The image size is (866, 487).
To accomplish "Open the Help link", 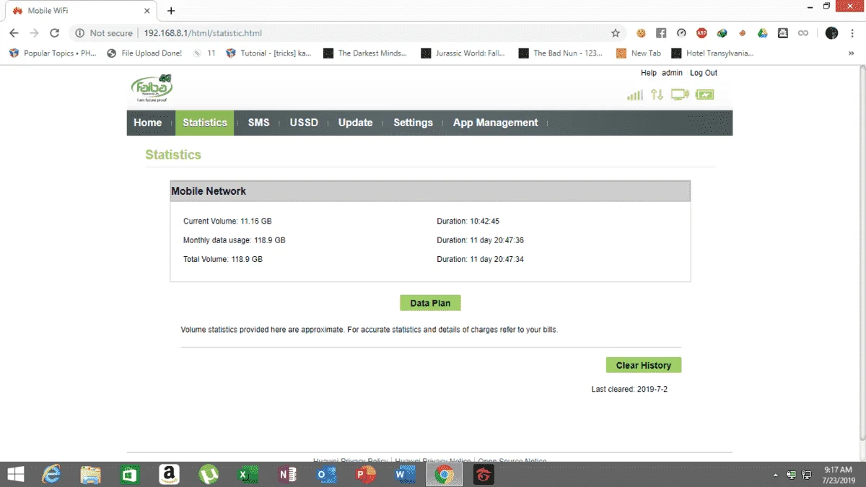I will pyautogui.click(x=649, y=73).
